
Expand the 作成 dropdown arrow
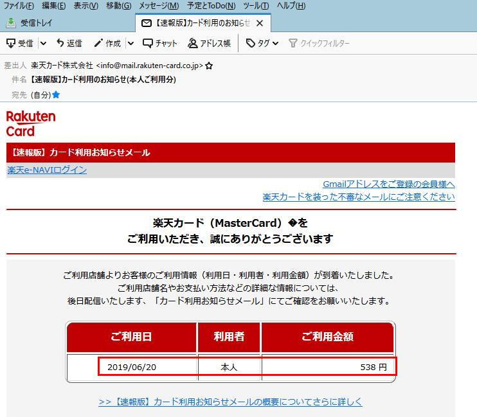pos(130,44)
